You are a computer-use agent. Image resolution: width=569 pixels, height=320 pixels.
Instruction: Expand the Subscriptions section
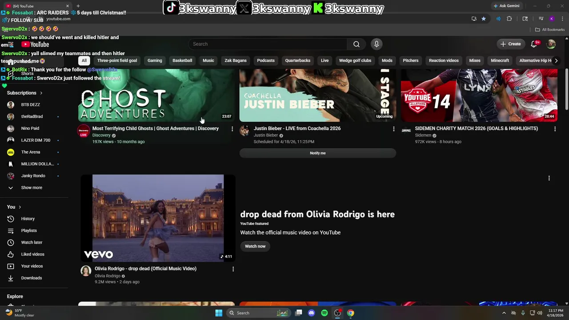click(24, 93)
